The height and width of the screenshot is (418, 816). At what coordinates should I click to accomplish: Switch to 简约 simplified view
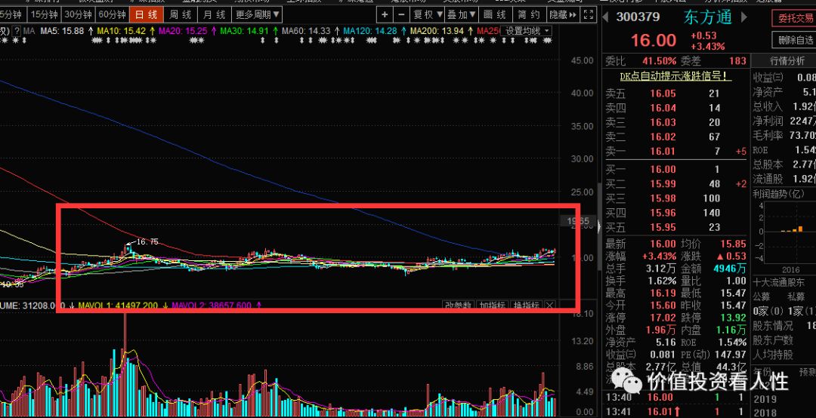pos(529,14)
